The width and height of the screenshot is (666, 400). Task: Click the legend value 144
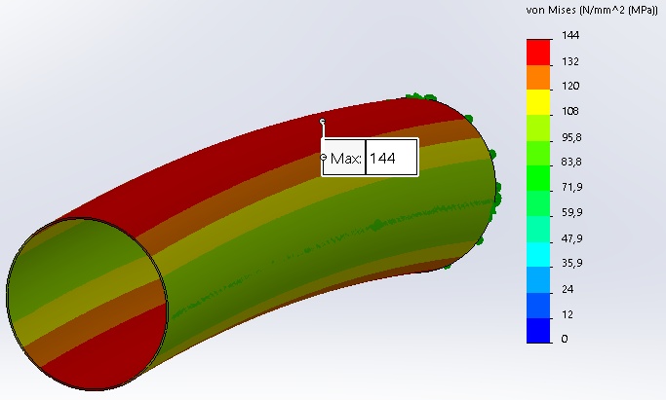(x=570, y=35)
